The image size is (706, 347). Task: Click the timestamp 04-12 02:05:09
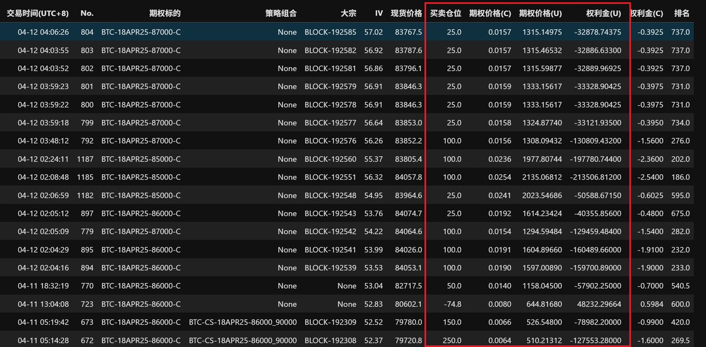tap(44, 232)
